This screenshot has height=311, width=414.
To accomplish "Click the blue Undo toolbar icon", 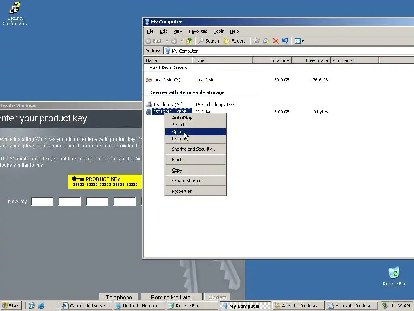I will click(x=285, y=41).
